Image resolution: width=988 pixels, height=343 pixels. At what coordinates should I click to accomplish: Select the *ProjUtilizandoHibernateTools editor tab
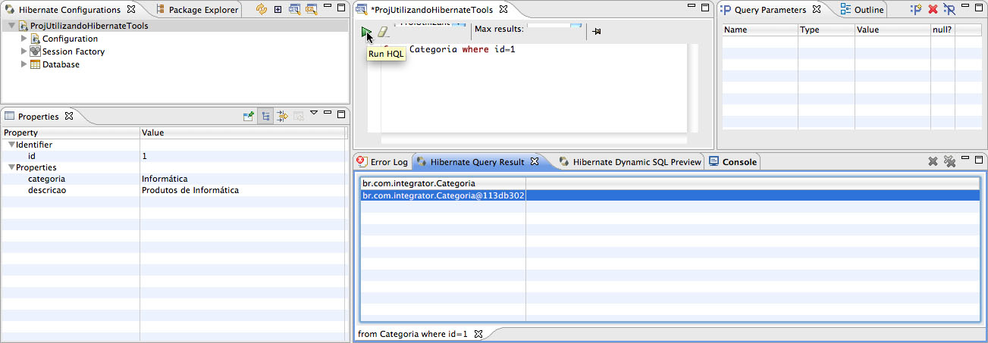(x=431, y=10)
